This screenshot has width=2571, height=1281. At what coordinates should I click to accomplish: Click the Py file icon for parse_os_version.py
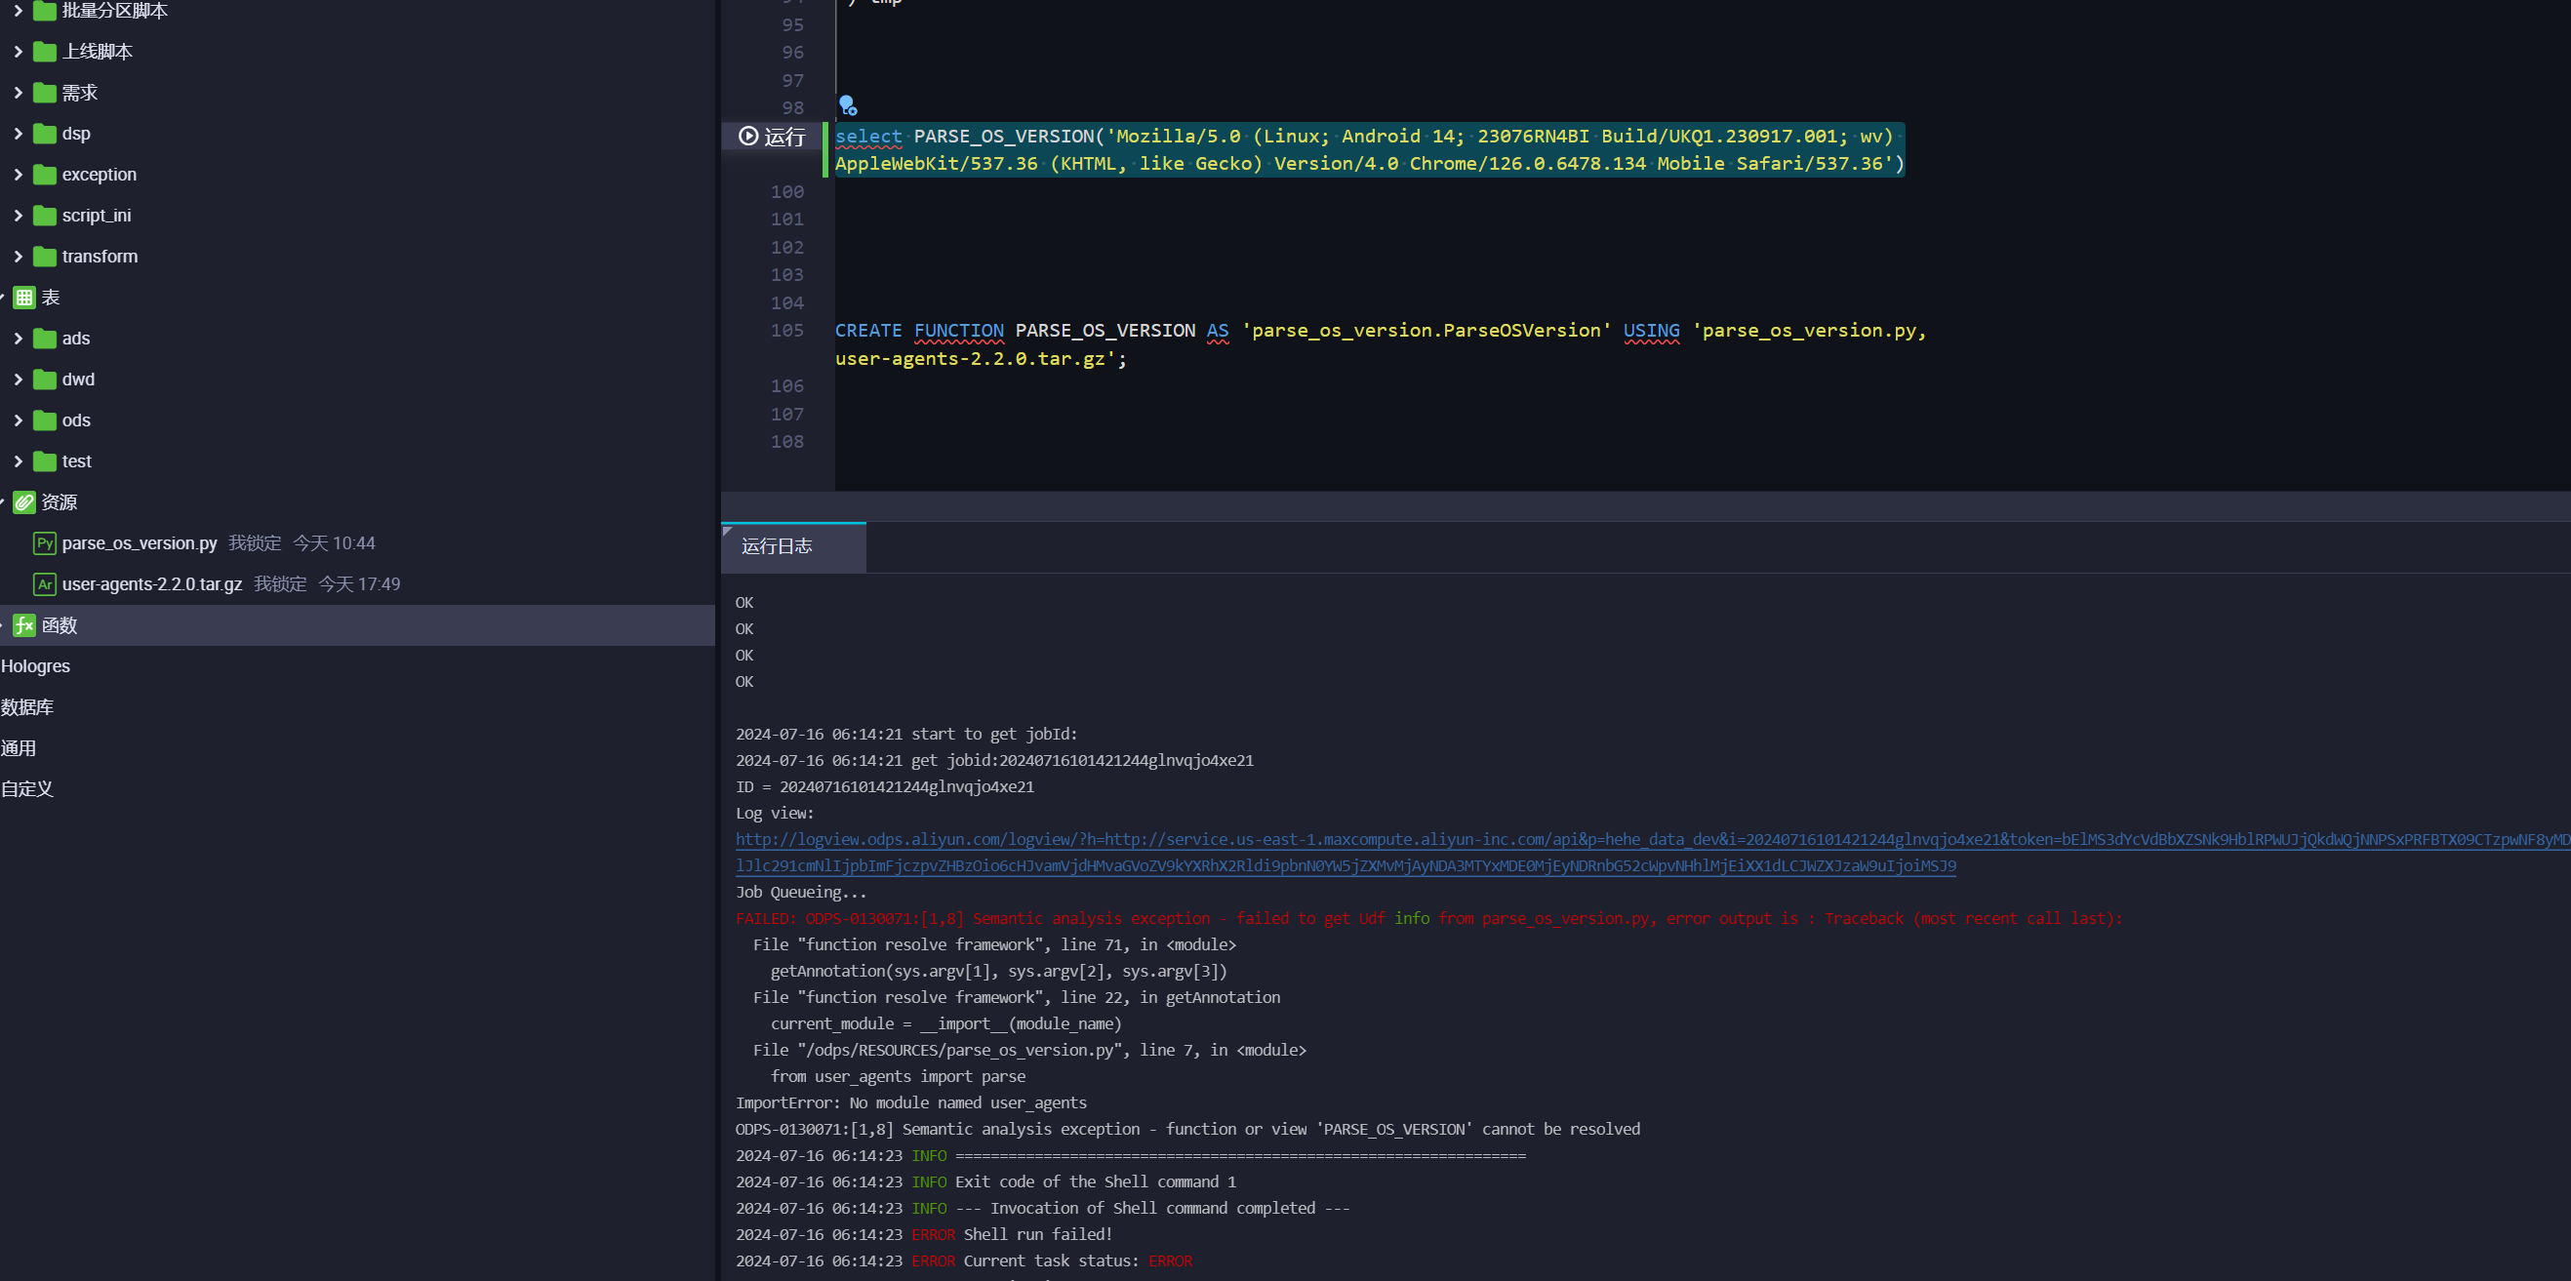(x=44, y=542)
